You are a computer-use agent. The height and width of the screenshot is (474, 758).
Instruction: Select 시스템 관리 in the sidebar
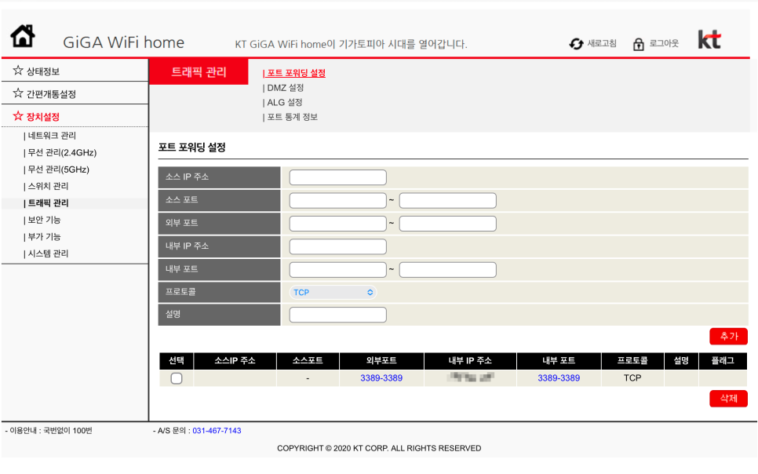(x=48, y=253)
